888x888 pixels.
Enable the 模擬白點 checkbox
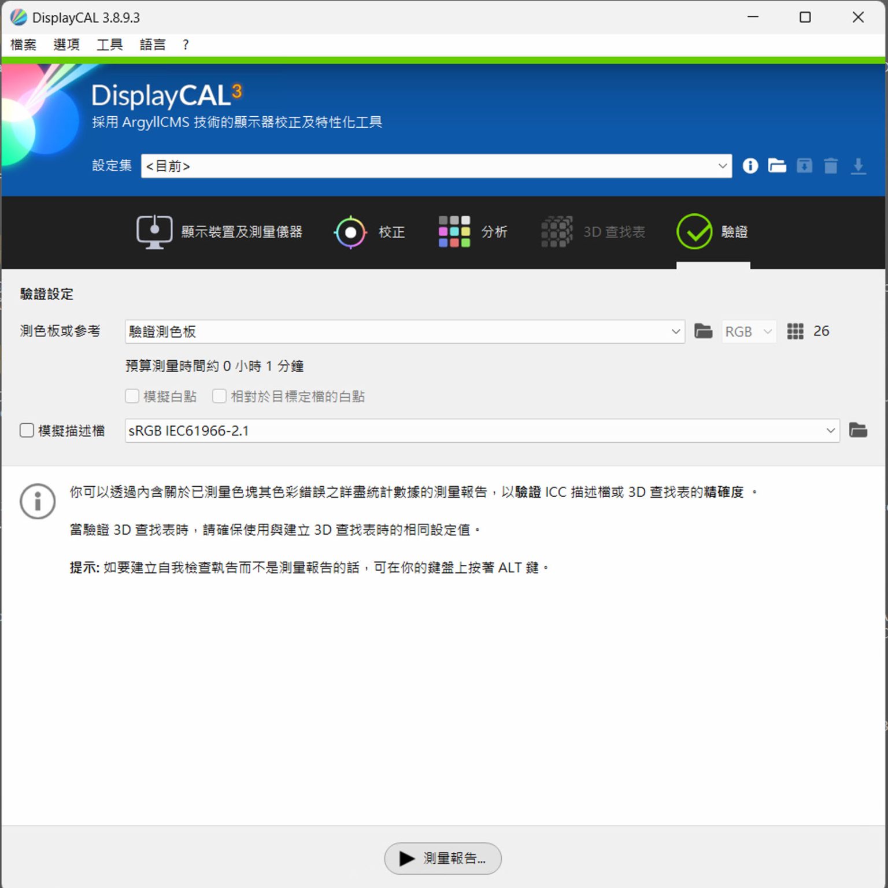pos(132,396)
